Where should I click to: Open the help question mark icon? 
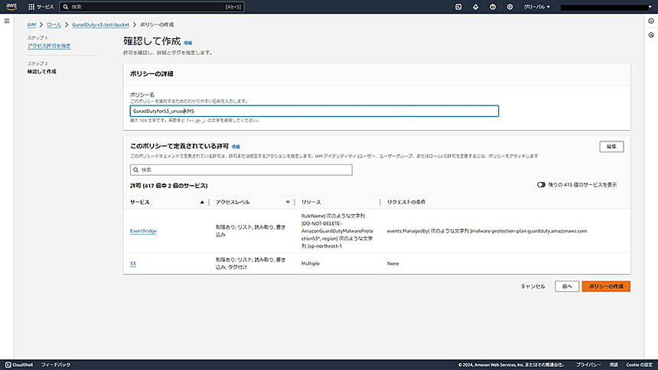pyautogui.click(x=493, y=7)
